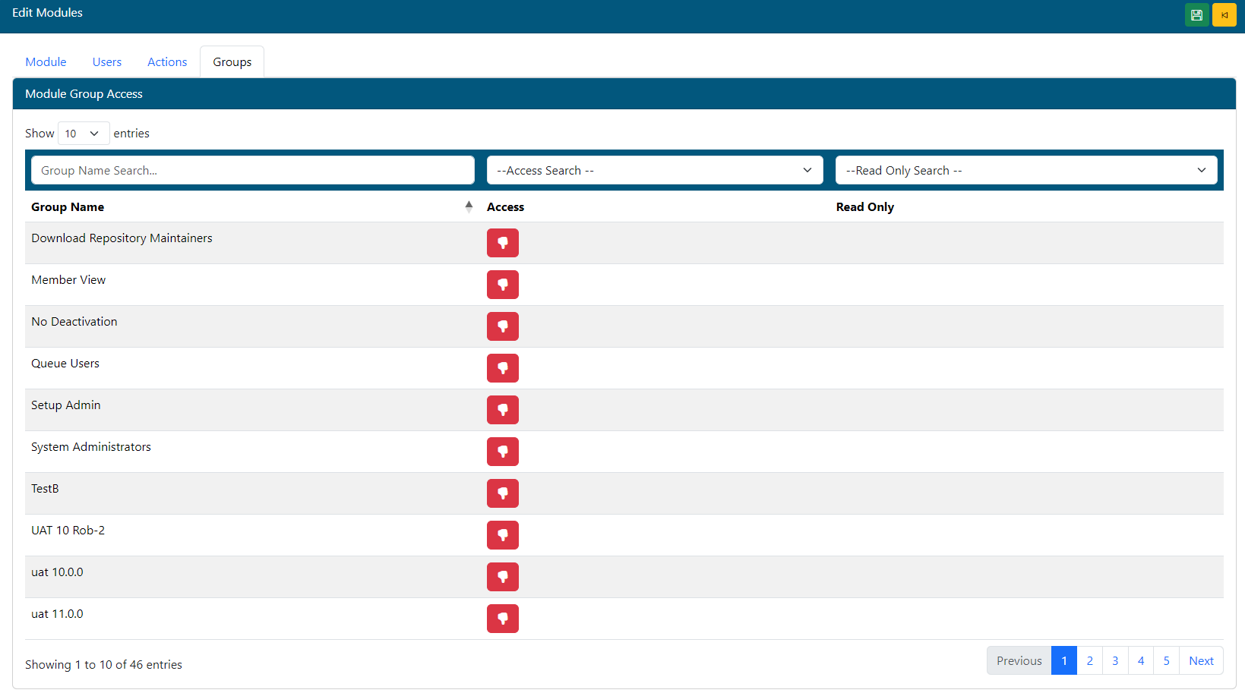1245x693 pixels.
Task: Expand the Read Only Search dropdown
Action: [1025, 170]
